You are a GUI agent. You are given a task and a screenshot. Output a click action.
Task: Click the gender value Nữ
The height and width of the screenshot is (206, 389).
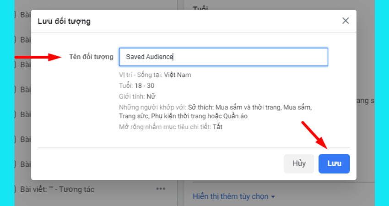pos(151,96)
